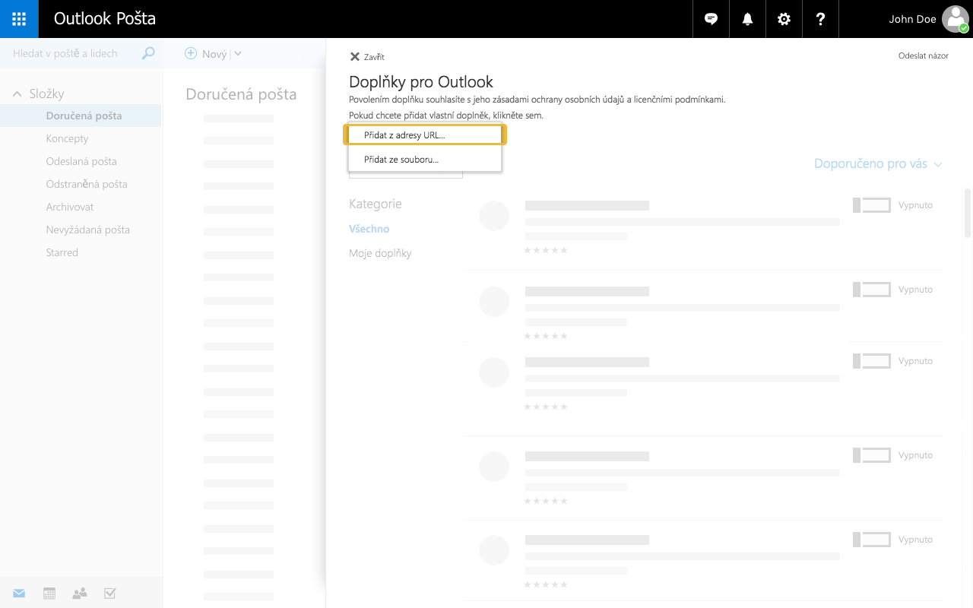This screenshot has width=973, height=608.
Task: Open the app launcher waffle icon
Action: (19, 19)
